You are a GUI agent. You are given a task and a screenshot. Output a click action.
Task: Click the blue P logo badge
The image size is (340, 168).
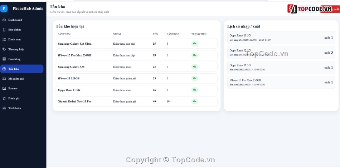click(4, 9)
